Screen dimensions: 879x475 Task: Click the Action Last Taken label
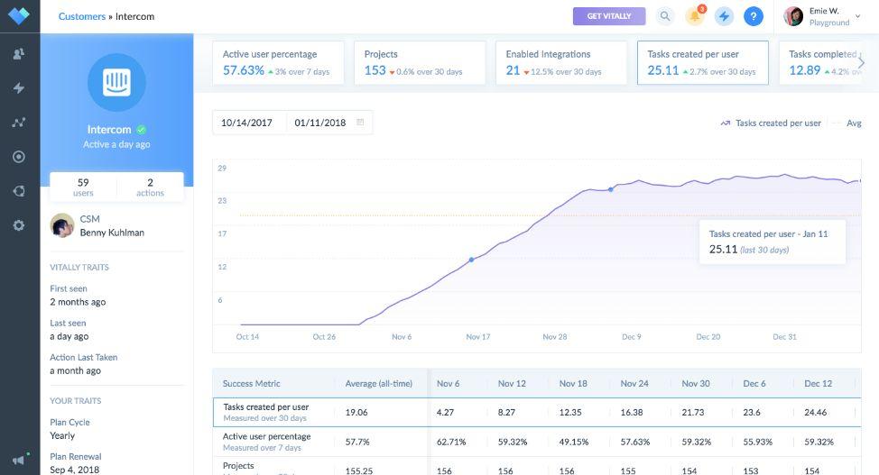[x=84, y=357]
